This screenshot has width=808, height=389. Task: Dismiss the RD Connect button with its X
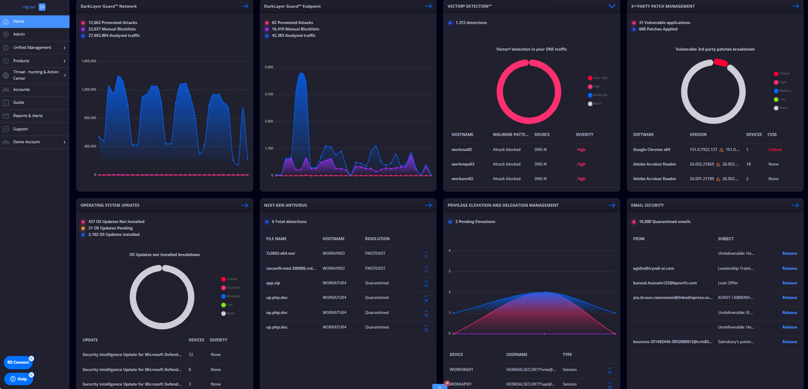coord(31,359)
